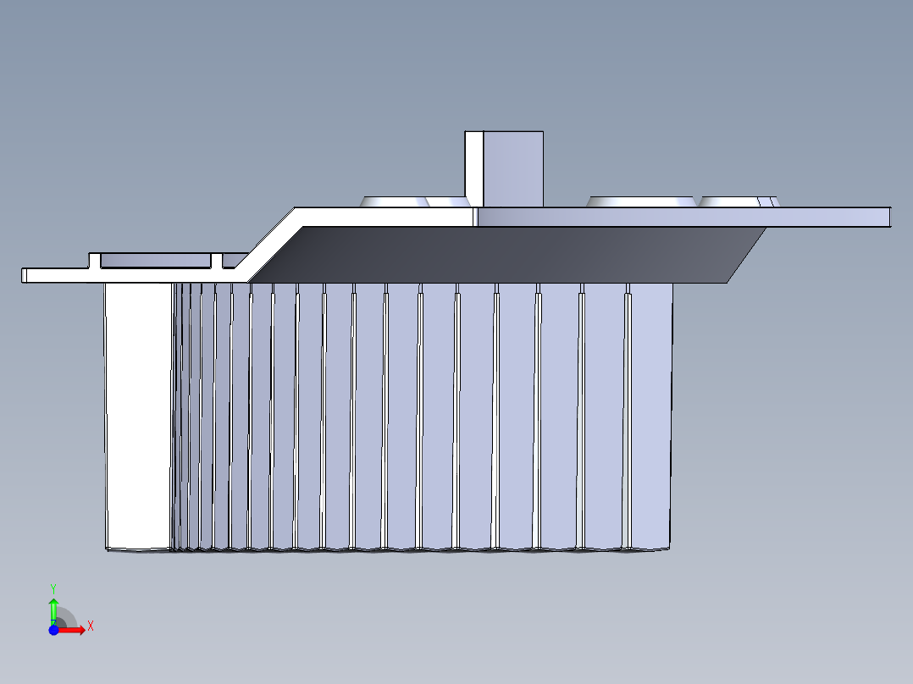Click the blue Z axis ball of the triad
913x684 pixels.
53,631
